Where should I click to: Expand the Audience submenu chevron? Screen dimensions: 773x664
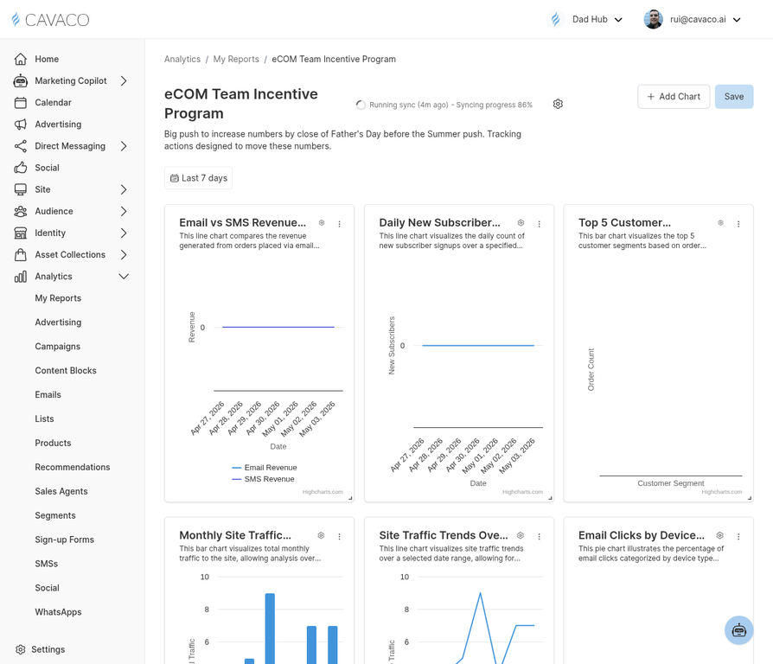tap(124, 211)
